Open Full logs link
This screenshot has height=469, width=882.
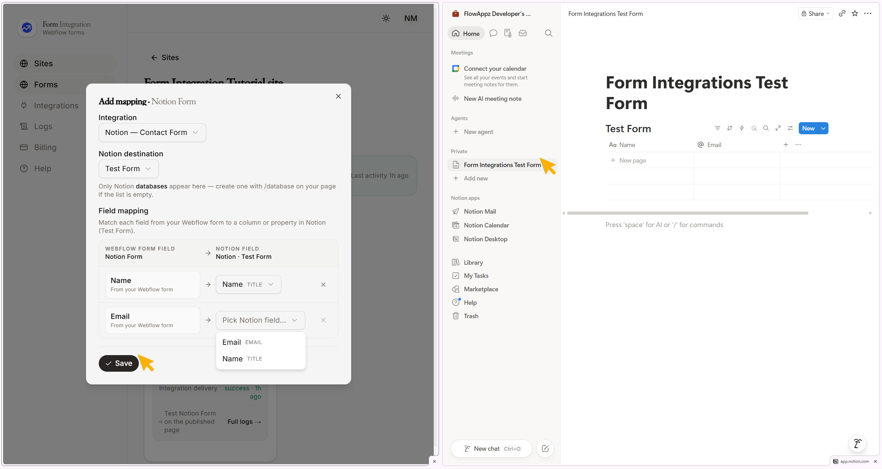tap(244, 422)
